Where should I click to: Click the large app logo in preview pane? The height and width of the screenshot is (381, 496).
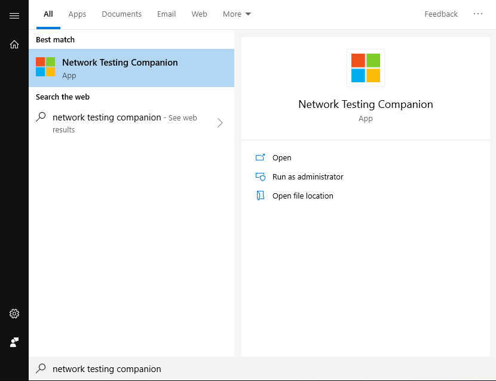(365, 68)
